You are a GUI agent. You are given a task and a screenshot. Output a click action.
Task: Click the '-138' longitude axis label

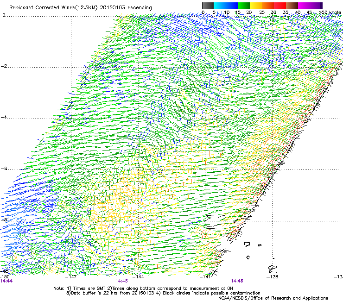pyautogui.click(x=273, y=277)
